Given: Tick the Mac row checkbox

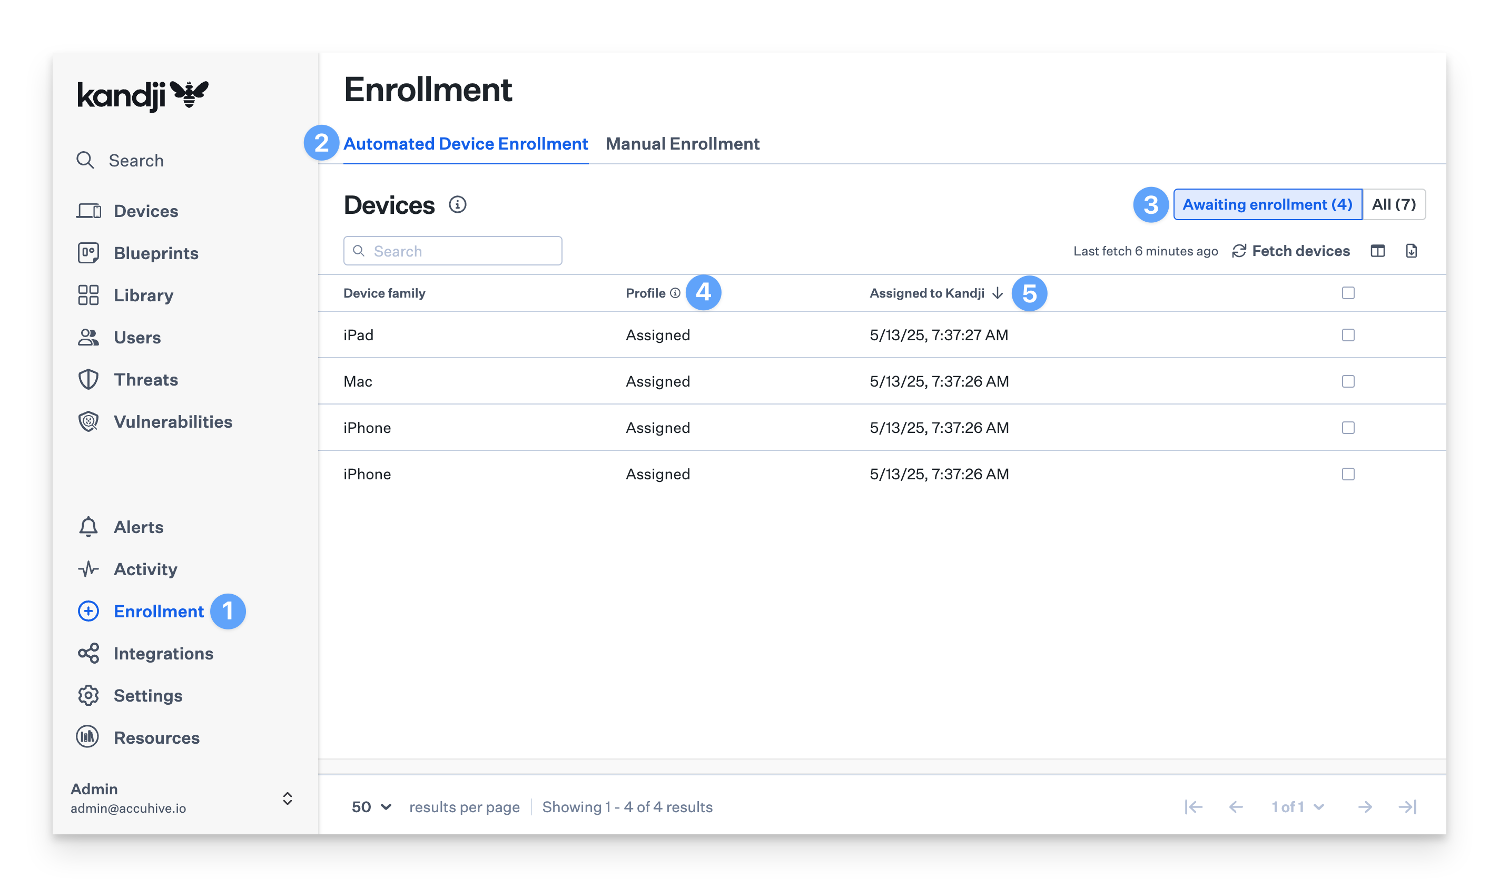Looking at the screenshot, I should click(x=1348, y=381).
